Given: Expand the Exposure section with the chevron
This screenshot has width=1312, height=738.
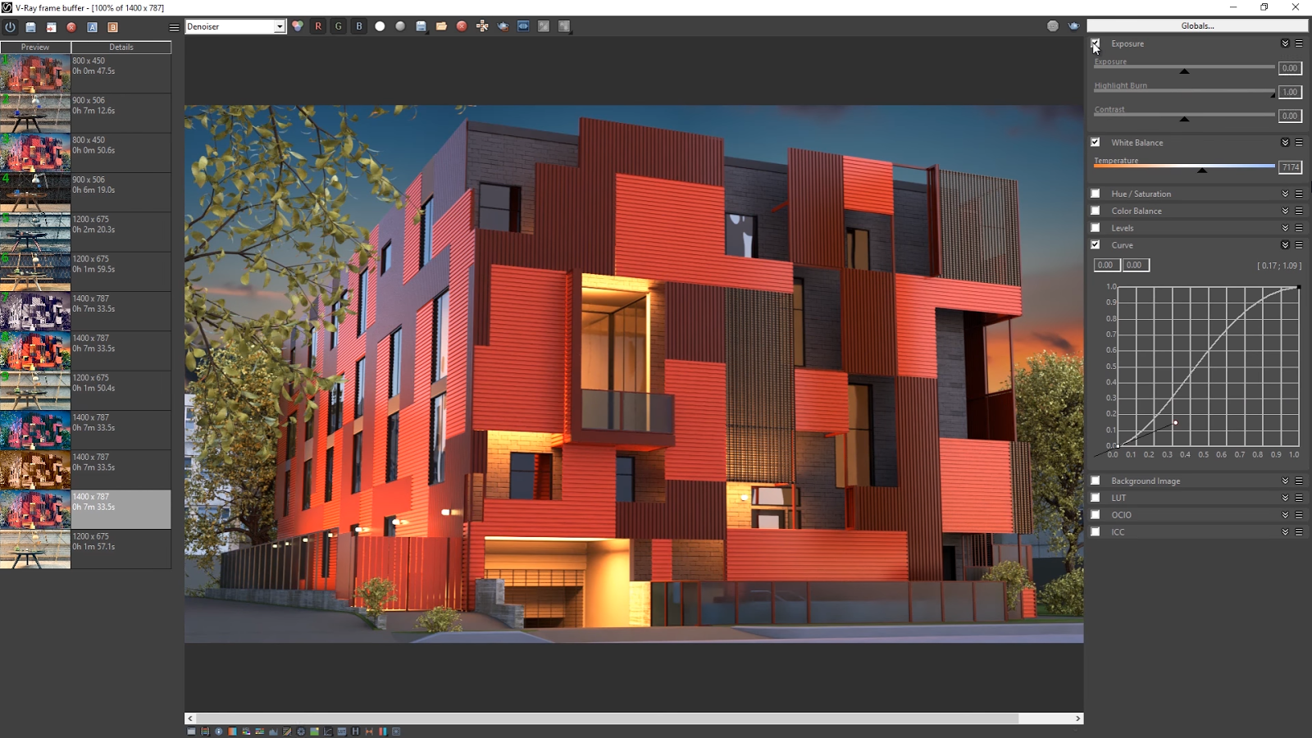Looking at the screenshot, I should 1286,43.
